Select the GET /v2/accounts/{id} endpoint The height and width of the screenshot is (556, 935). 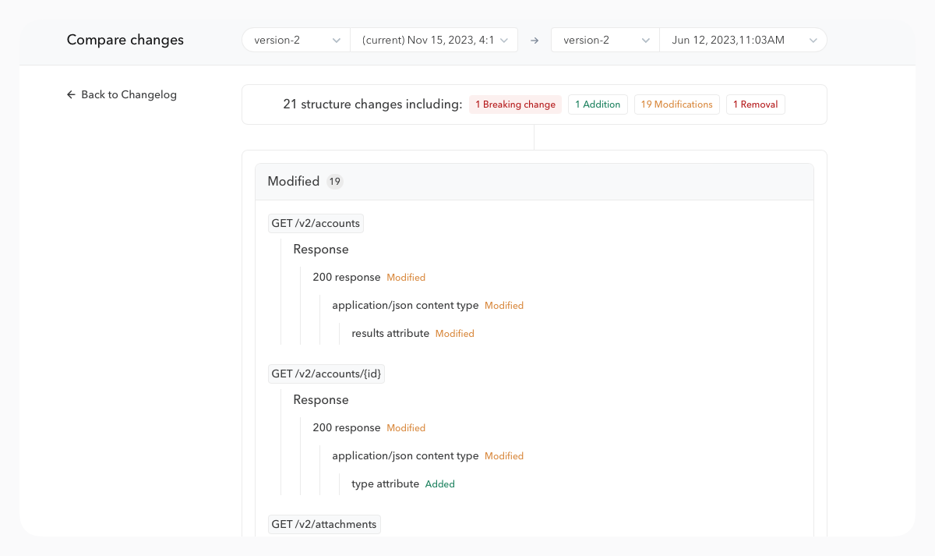coord(326,374)
